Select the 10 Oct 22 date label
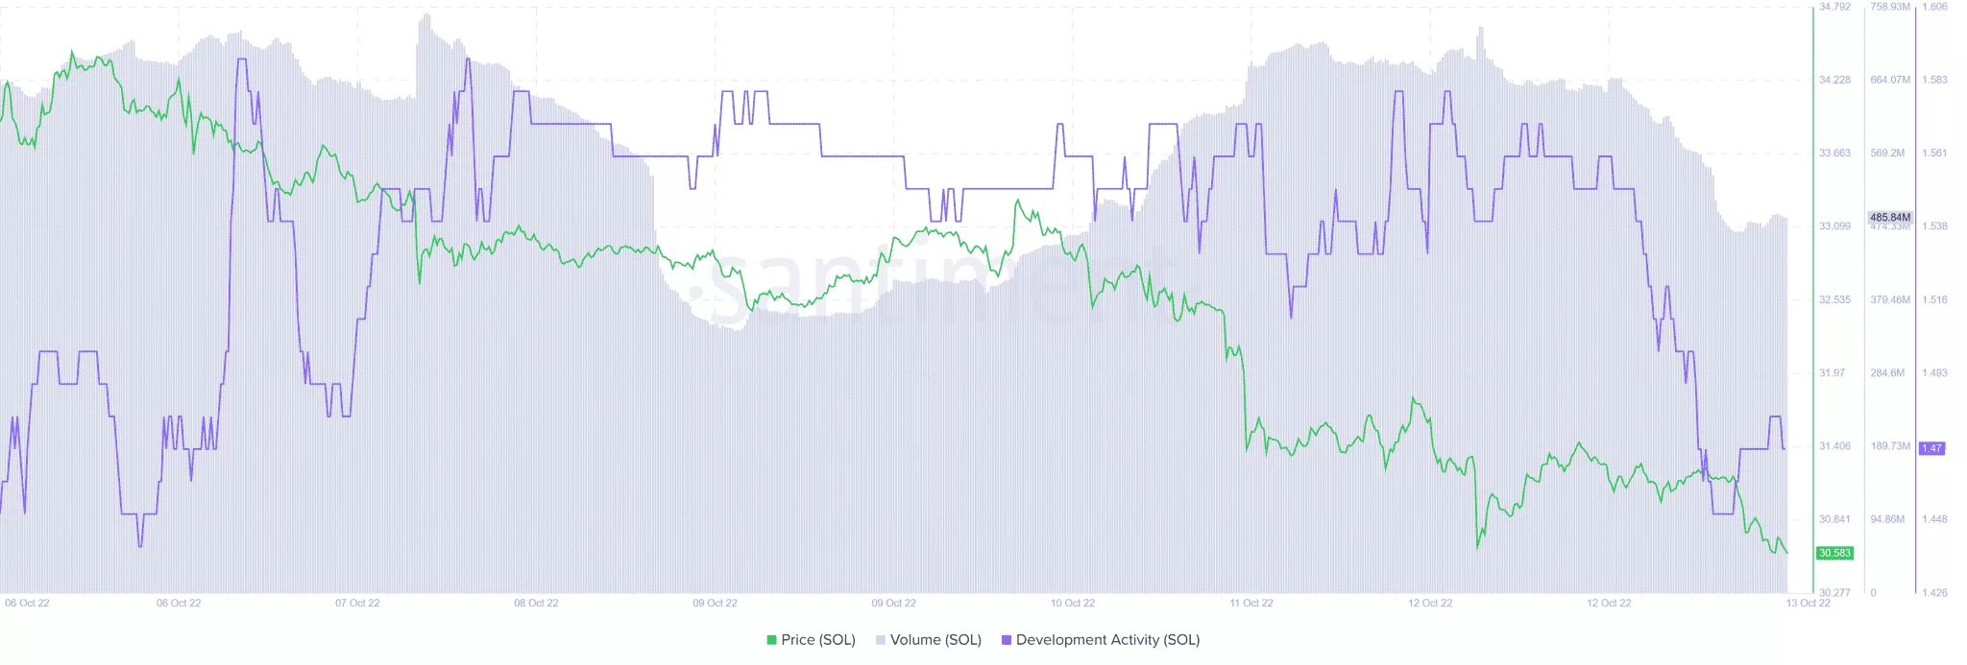Image resolution: width=1967 pixels, height=665 pixels. [1072, 604]
